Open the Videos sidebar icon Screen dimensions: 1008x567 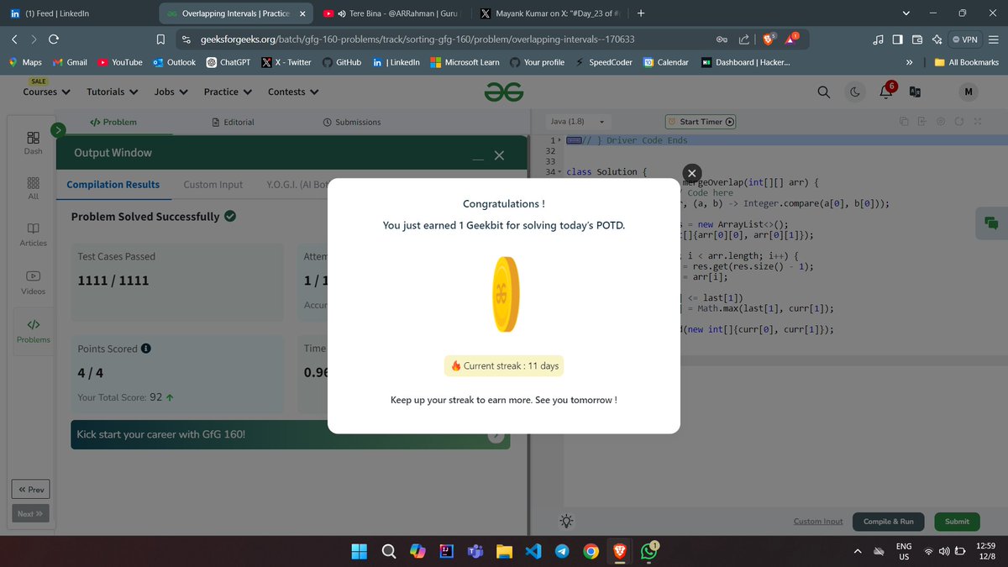tap(33, 281)
